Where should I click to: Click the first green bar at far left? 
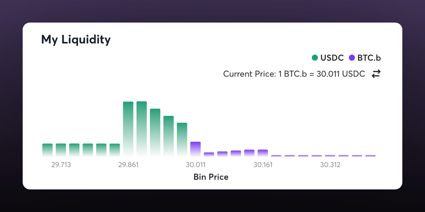coord(47,150)
